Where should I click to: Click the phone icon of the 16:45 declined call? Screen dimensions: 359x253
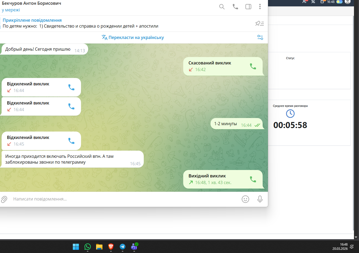(71, 141)
